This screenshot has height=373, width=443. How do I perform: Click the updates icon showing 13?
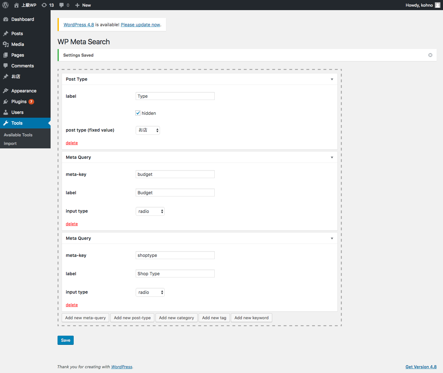coord(44,5)
